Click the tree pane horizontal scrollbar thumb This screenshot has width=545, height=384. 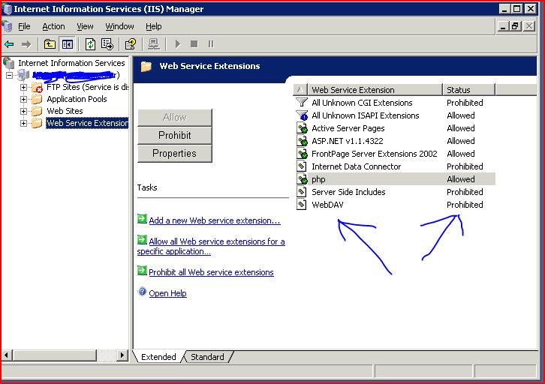(x=54, y=355)
